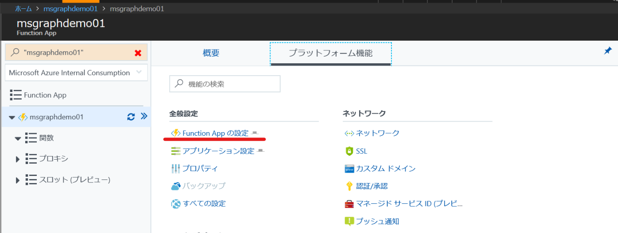Click the プロパティ icon
This screenshot has width=618, height=233.
click(176, 168)
